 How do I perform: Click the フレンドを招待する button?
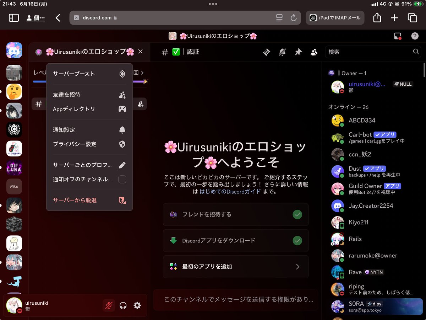point(236,215)
